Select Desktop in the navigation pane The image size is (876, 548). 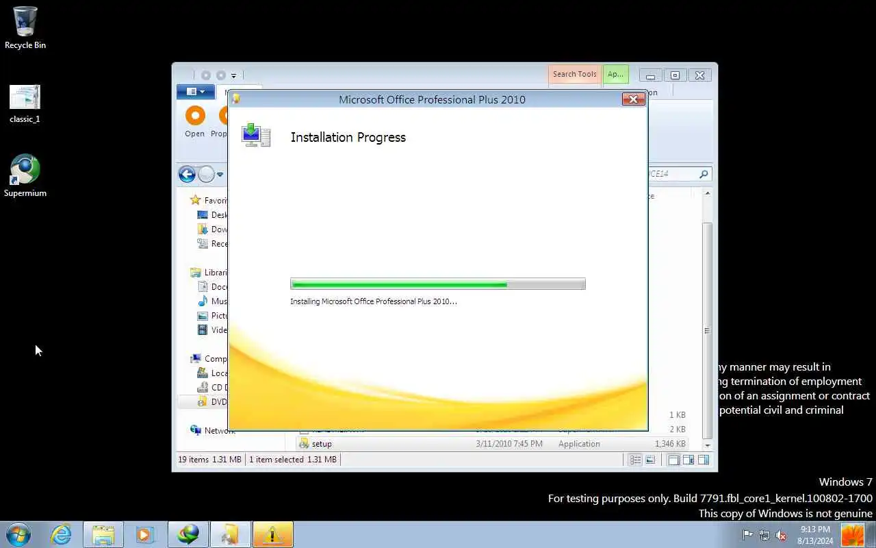[211, 215]
